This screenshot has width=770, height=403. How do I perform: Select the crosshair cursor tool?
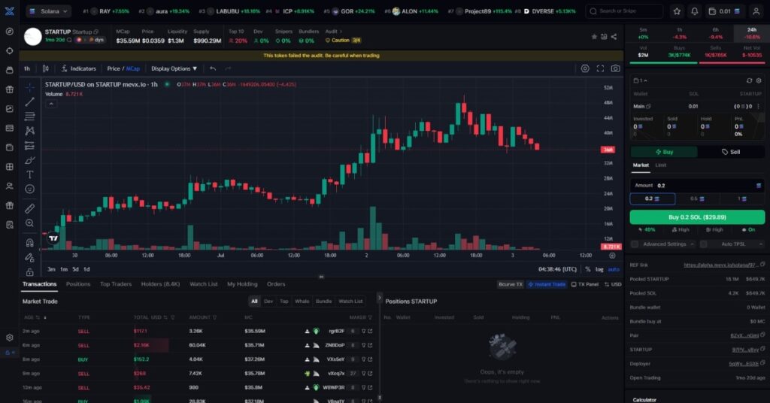pos(30,87)
